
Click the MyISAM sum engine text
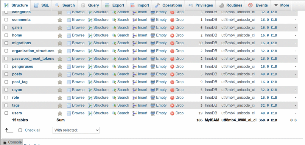tap(212, 120)
